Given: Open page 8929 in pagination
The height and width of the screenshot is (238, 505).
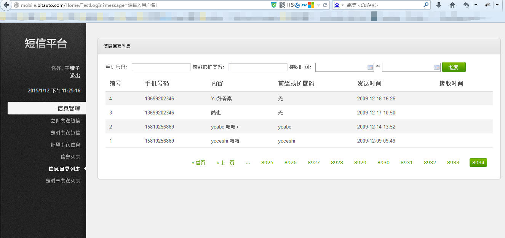Looking at the screenshot, I should [x=360, y=163].
